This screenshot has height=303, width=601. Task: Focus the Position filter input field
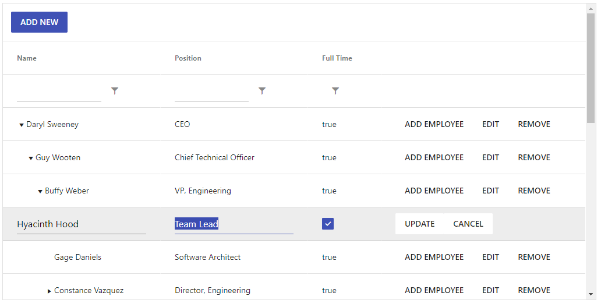(211, 92)
